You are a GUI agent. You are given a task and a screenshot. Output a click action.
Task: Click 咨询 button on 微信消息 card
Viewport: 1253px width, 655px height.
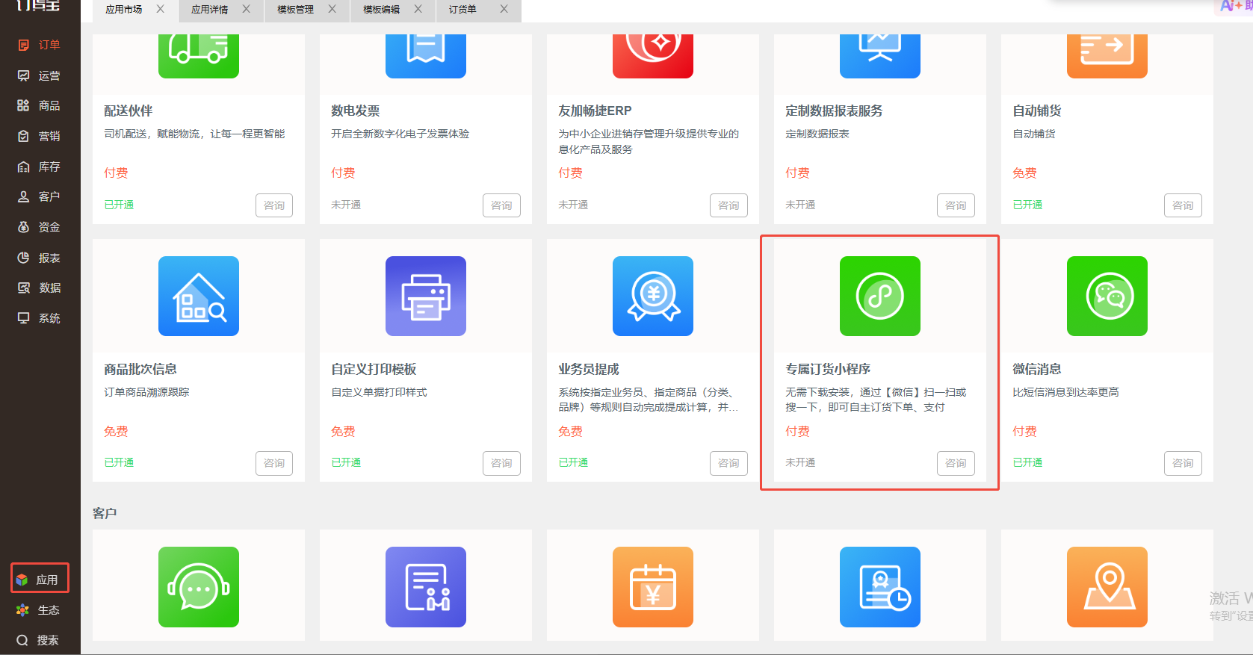click(x=1183, y=463)
